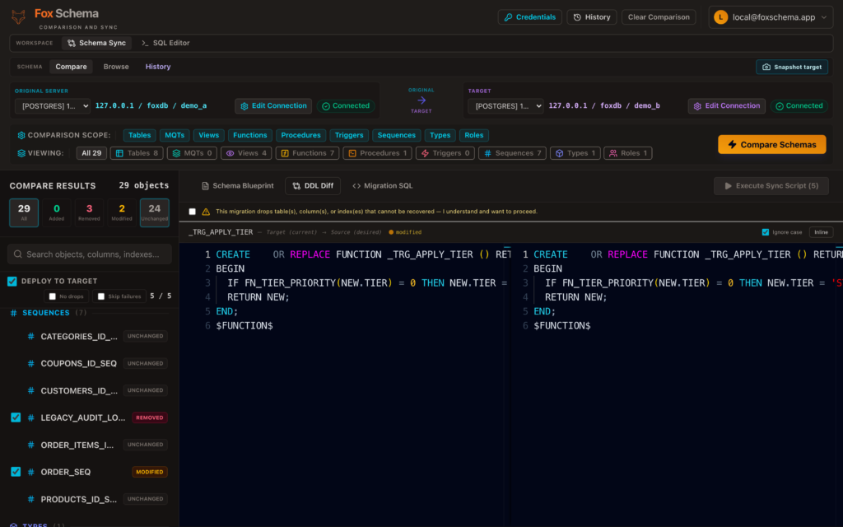Screen dimensions: 843x527
Task: Filter view by Roles 1
Action: point(628,153)
